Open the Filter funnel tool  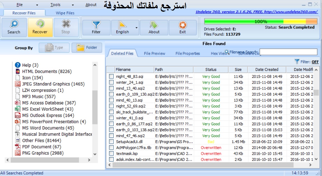tap(96, 25)
